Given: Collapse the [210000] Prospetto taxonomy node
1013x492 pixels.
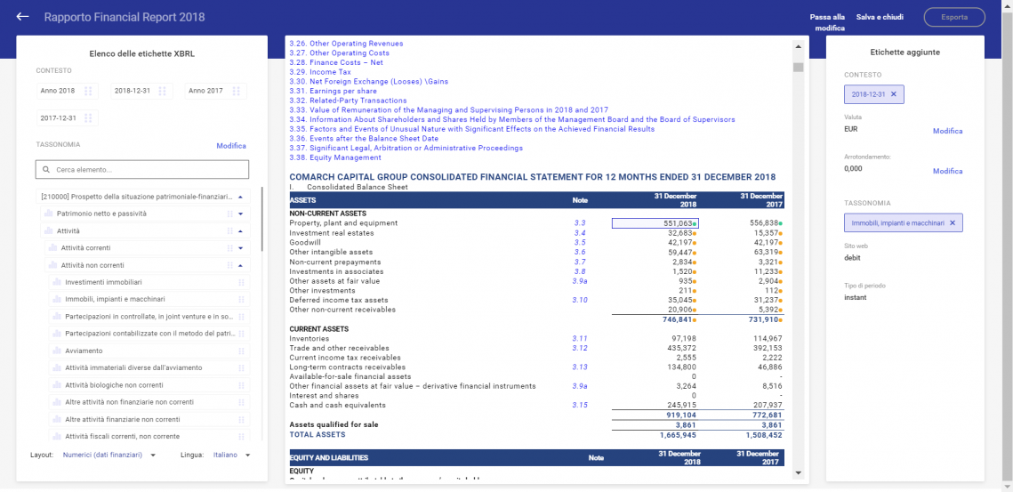Looking at the screenshot, I should click(x=240, y=197).
